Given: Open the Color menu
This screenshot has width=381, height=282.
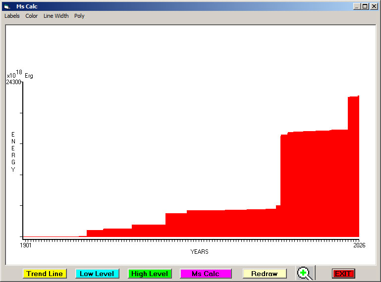Looking at the screenshot, I should pos(32,16).
